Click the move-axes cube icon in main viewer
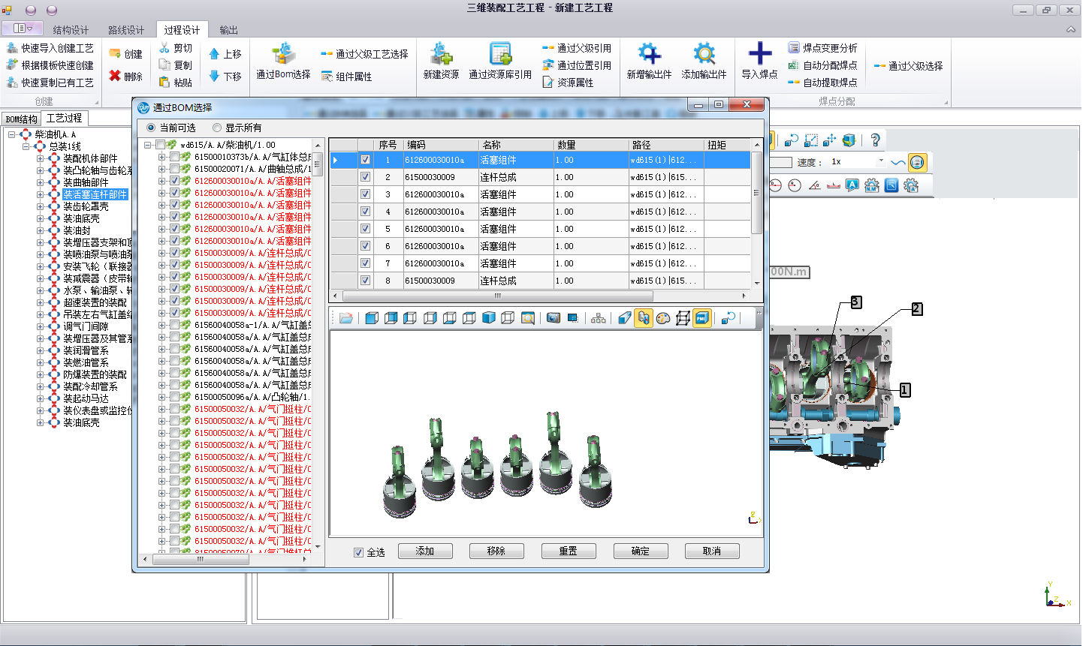 829,140
